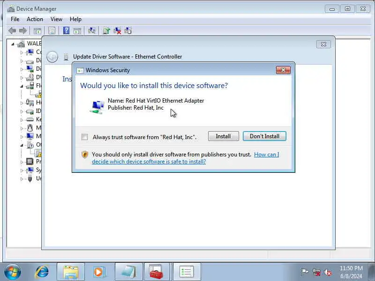Open Properties sheet icon in Device Manager toolbar

(x=52, y=30)
